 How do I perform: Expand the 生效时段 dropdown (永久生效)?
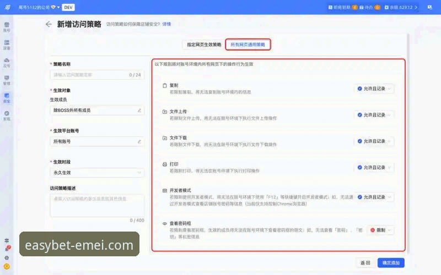pos(97,173)
